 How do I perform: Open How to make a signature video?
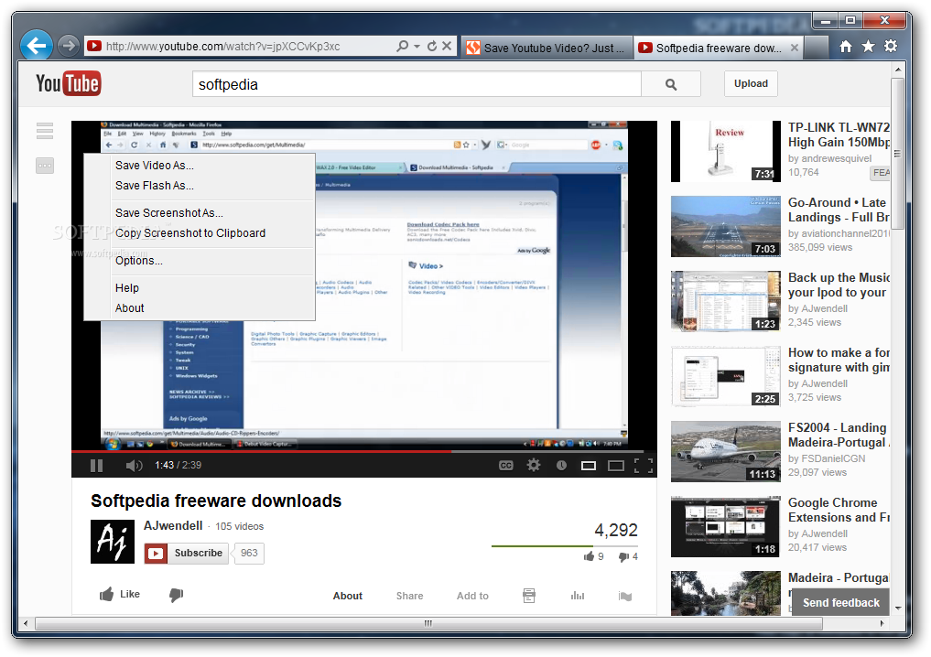click(839, 361)
